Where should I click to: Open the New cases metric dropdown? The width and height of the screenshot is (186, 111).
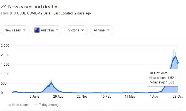pos(15,30)
